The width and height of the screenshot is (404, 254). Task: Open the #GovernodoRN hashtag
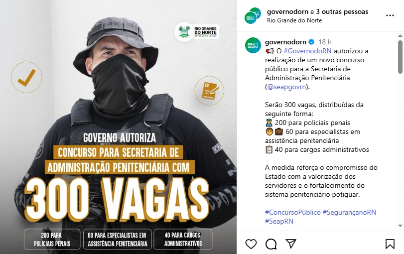(307, 51)
